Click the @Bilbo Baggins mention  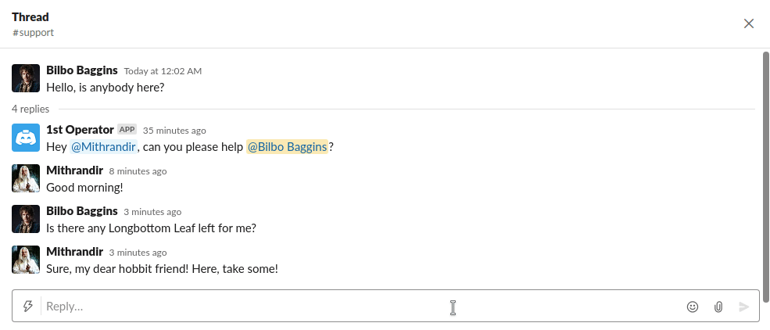click(x=287, y=147)
